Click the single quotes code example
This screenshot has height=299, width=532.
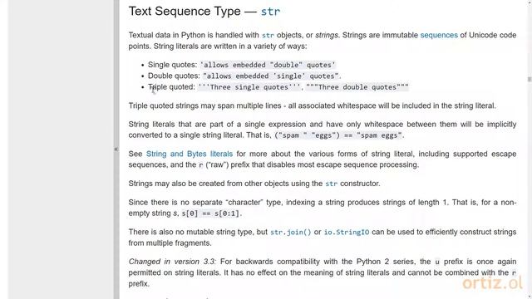click(268, 65)
